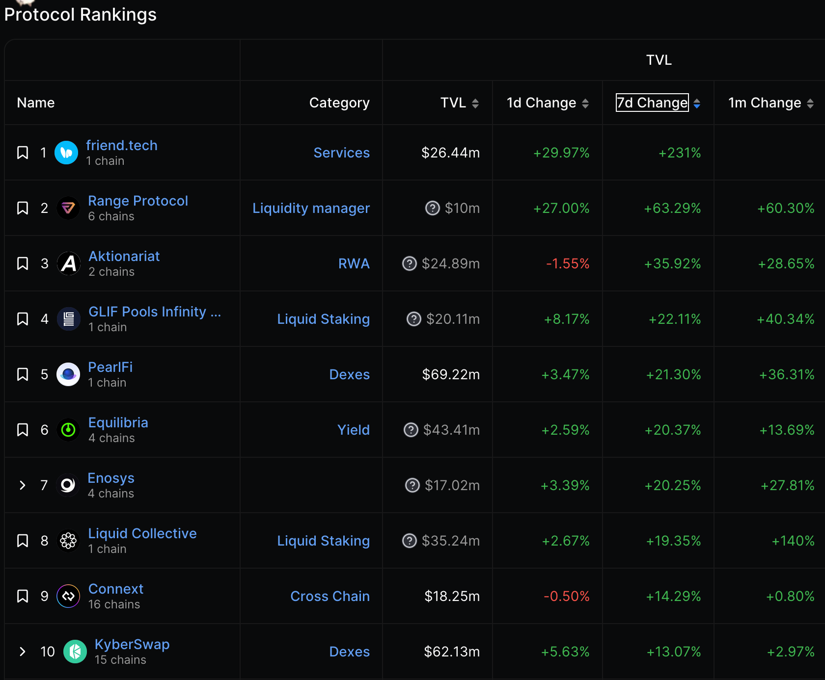
Task: Show TVL info icon beside $17.02m
Action: click(x=412, y=485)
